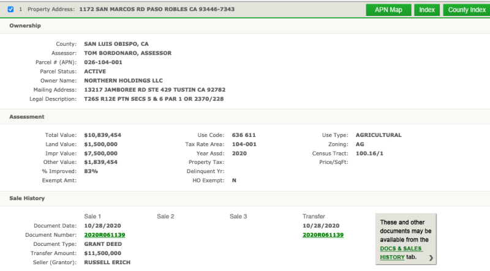
Task: Select the 83% improved value
Action: click(91, 171)
